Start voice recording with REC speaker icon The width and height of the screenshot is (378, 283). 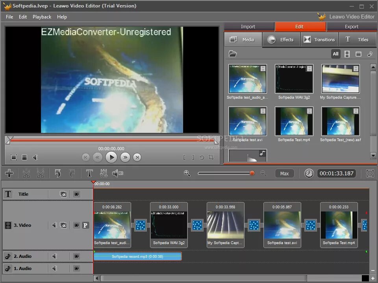(x=118, y=173)
